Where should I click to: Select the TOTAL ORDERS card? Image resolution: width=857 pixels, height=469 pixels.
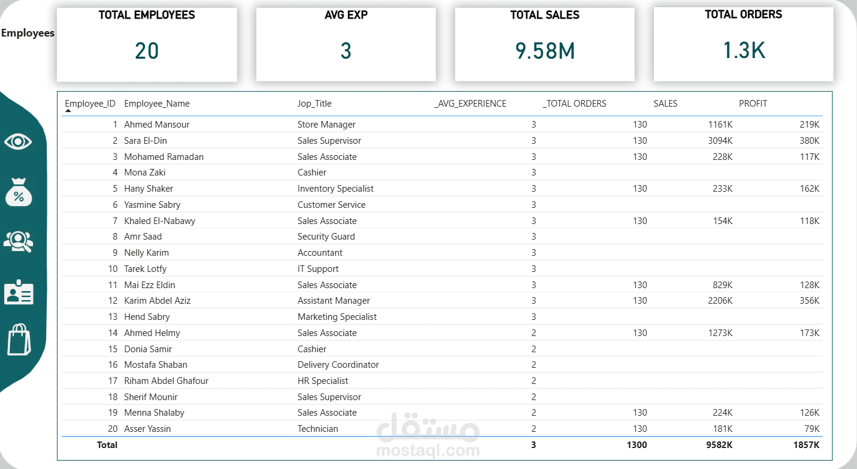[743, 44]
